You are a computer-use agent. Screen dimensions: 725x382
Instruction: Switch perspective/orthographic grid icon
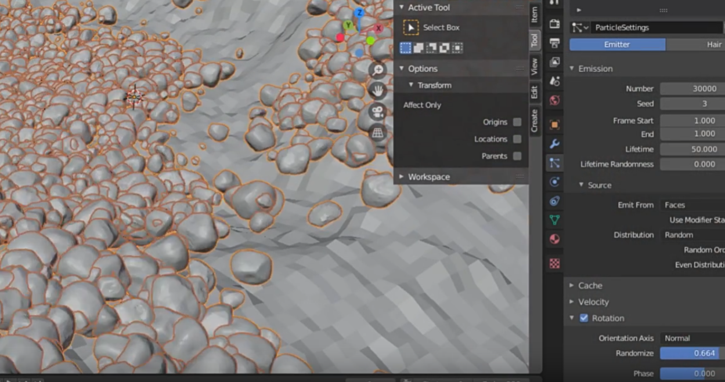pyautogui.click(x=378, y=133)
